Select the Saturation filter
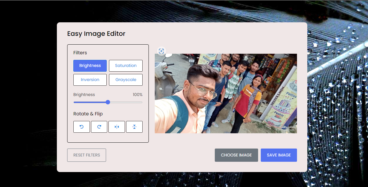The width and height of the screenshot is (368, 187). (126, 66)
